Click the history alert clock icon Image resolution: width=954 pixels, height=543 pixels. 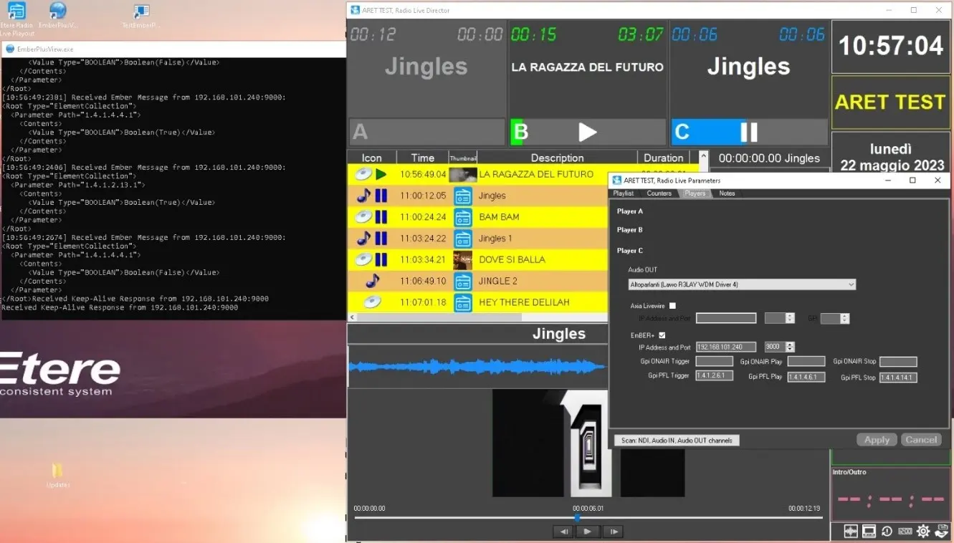point(887,531)
